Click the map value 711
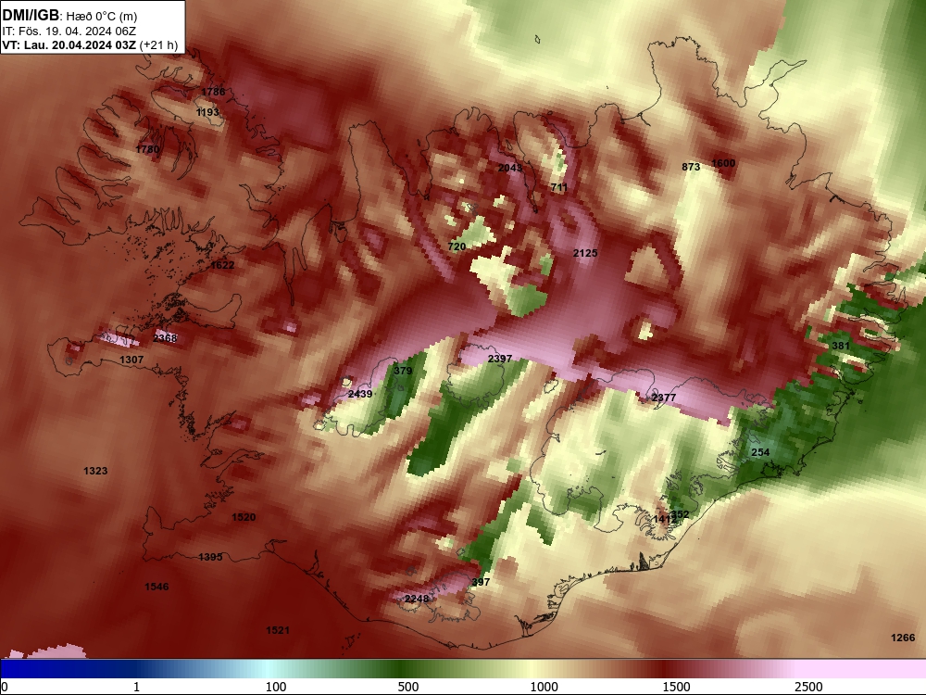The height and width of the screenshot is (695, 926). (558, 188)
